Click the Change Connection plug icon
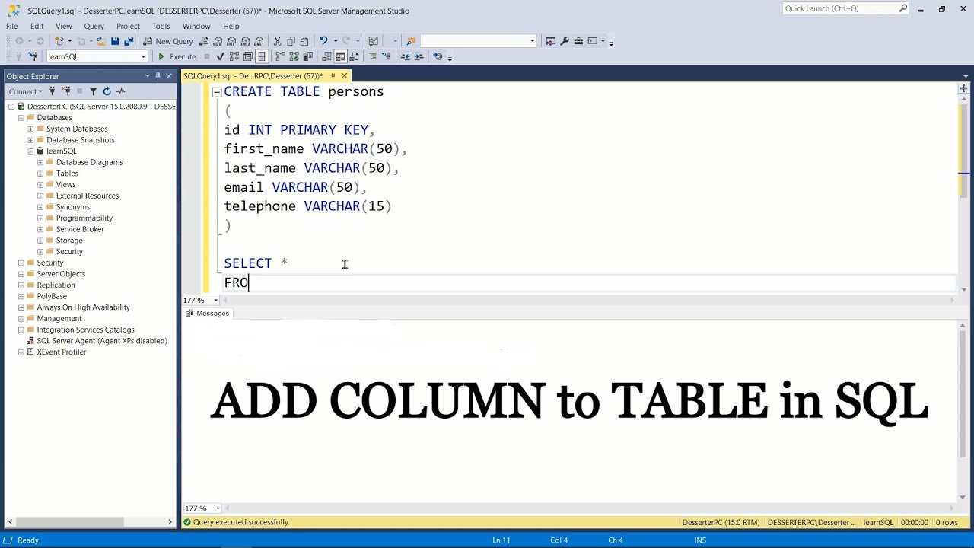The image size is (974, 548). pyautogui.click(x=33, y=56)
